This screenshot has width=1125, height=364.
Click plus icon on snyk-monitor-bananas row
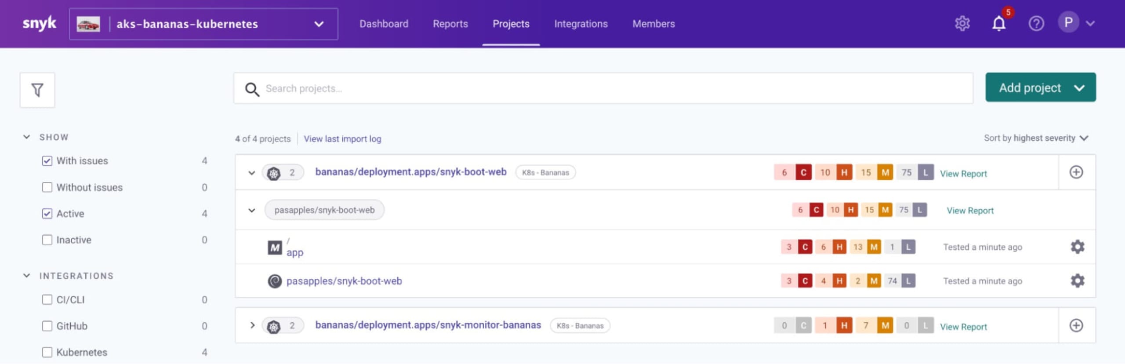coord(1076,326)
